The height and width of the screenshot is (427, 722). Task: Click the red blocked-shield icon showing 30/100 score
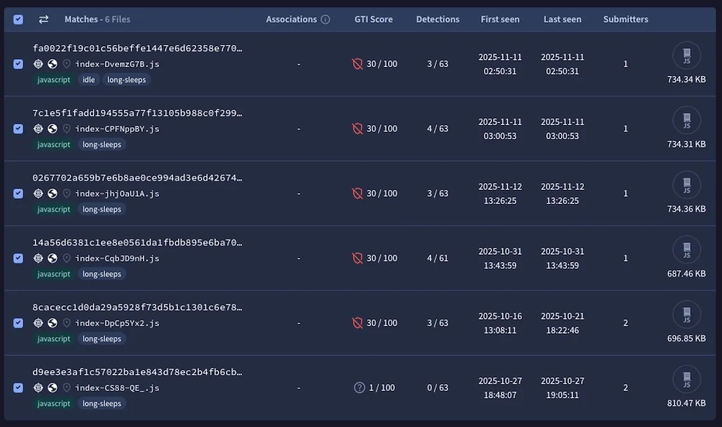click(x=358, y=64)
